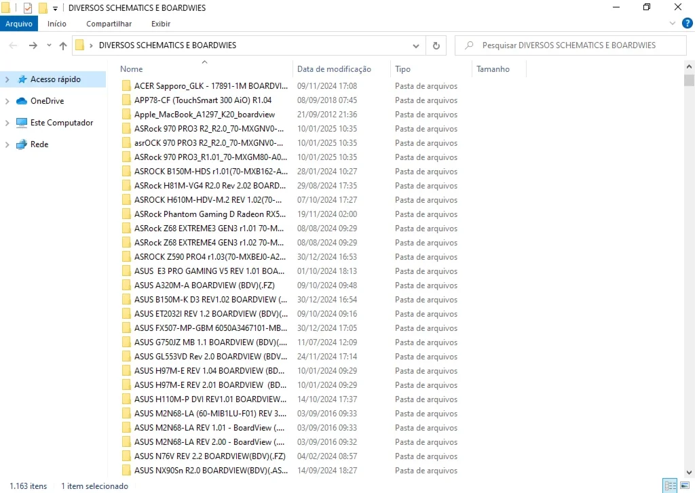Select the ASUS M2N68-LA REV 2.00 folder
This screenshot has height=493, width=697.
click(209, 441)
